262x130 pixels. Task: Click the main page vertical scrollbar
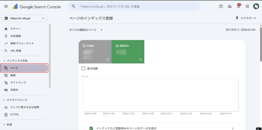pos(261,44)
